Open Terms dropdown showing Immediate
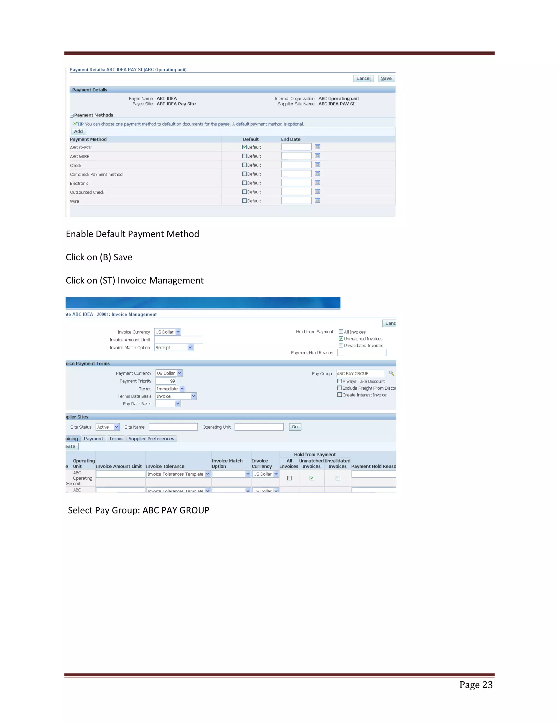The width and height of the screenshot is (559, 723). [170, 389]
